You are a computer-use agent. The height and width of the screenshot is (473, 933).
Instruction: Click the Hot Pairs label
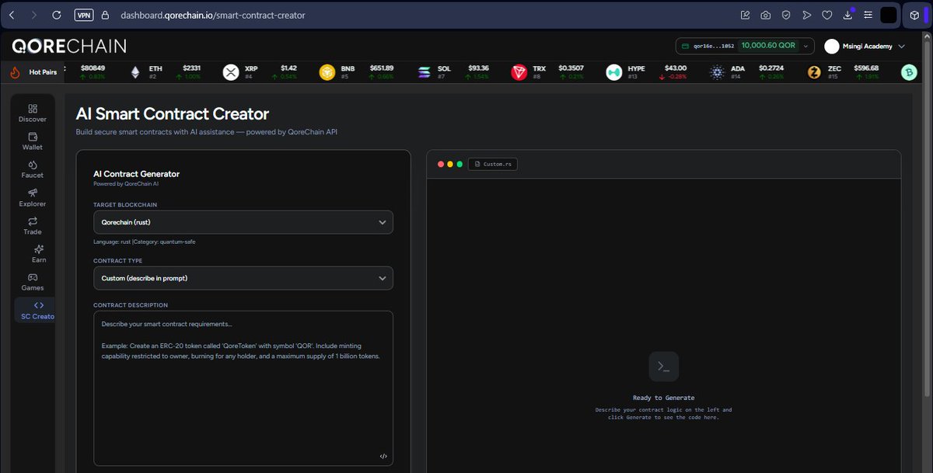pos(43,72)
